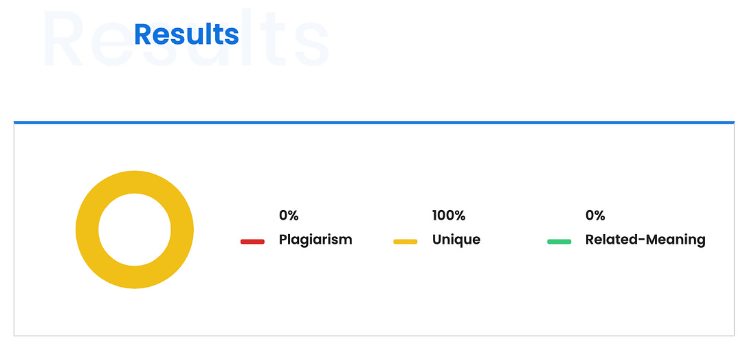Click the blue Results heading
The height and width of the screenshot is (346, 756).
(186, 34)
